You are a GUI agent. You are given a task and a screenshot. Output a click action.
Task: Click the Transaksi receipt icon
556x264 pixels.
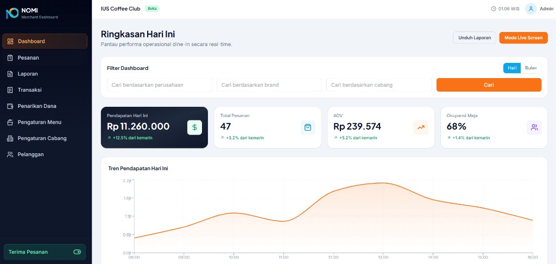coord(10,90)
